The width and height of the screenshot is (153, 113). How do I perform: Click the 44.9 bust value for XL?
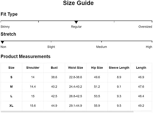coord(54,106)
